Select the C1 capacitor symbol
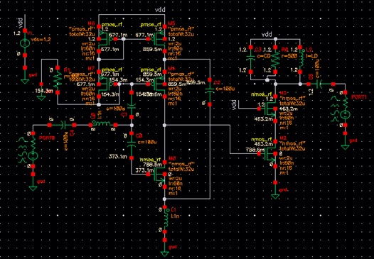Image resolution: width=374 pixels, height=259 pixels. point(132,104)
